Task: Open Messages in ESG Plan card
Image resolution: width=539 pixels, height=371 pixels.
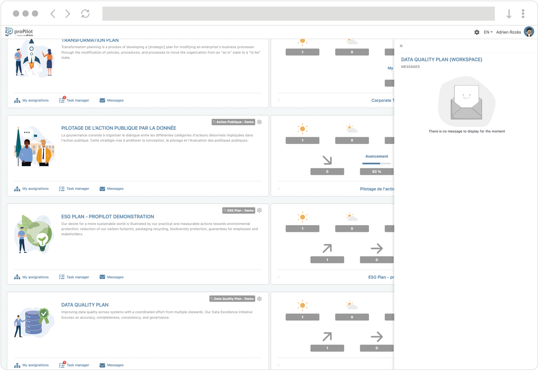Action: coord(112,277)
